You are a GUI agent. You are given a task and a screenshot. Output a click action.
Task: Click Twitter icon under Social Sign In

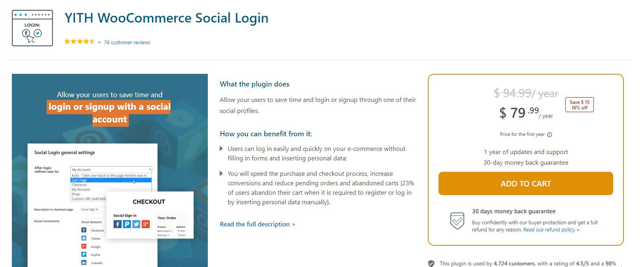pyautogui.click(x=136, y=224)
